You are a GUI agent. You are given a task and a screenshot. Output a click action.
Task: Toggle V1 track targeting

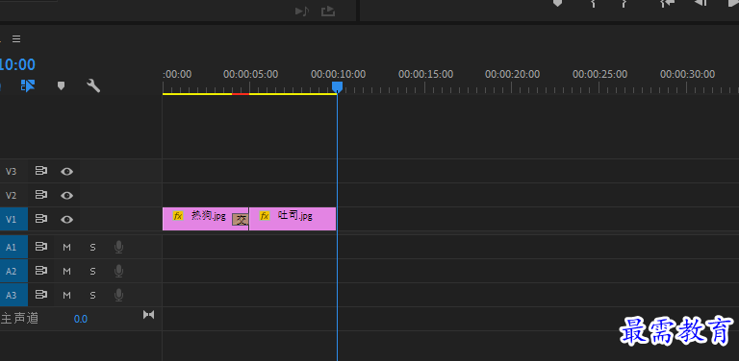[x=11, y=220]
